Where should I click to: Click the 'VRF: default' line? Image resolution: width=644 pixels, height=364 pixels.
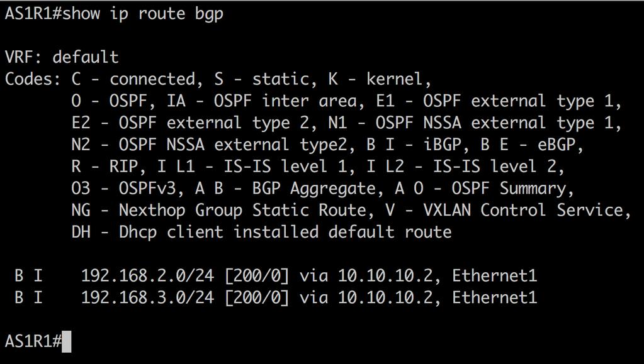click(x=62, y=57)
